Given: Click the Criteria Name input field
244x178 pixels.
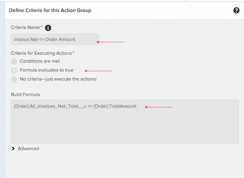Looking at the screenshot, I should 55,39.
